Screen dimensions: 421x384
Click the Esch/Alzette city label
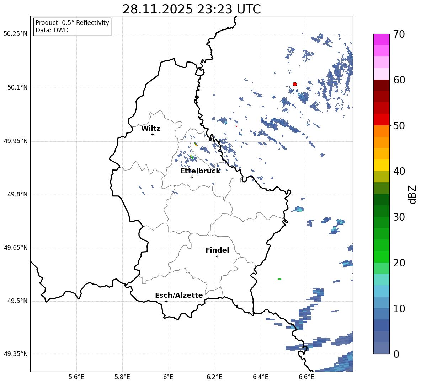tap(179, 295)
